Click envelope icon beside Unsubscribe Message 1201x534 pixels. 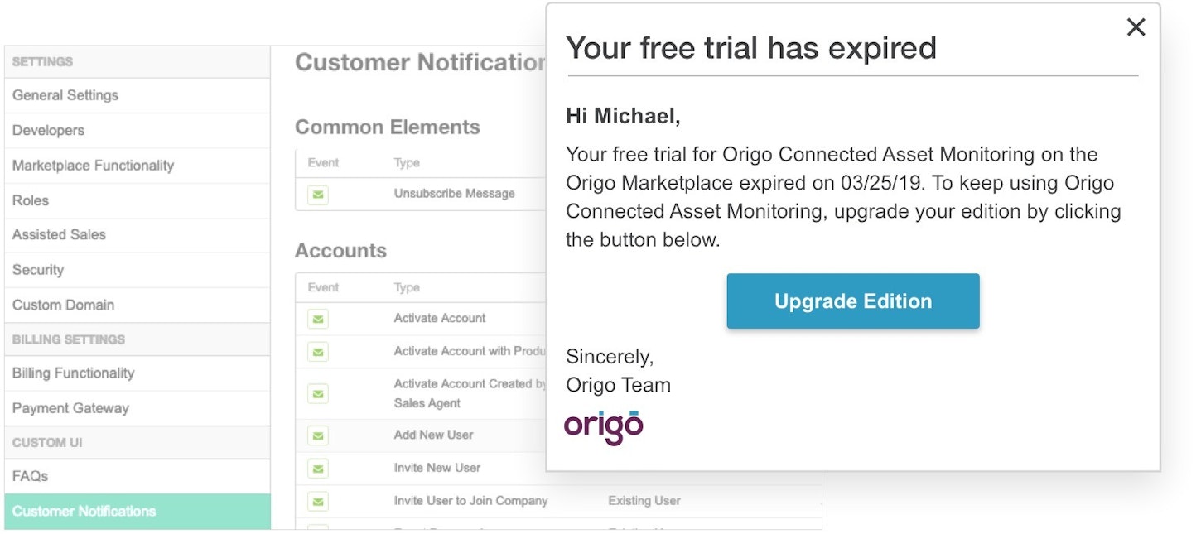click(318, 195)
